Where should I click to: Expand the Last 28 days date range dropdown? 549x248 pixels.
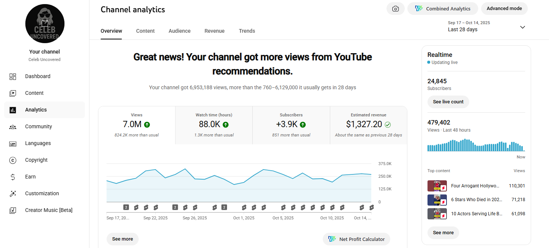point(486,26)
